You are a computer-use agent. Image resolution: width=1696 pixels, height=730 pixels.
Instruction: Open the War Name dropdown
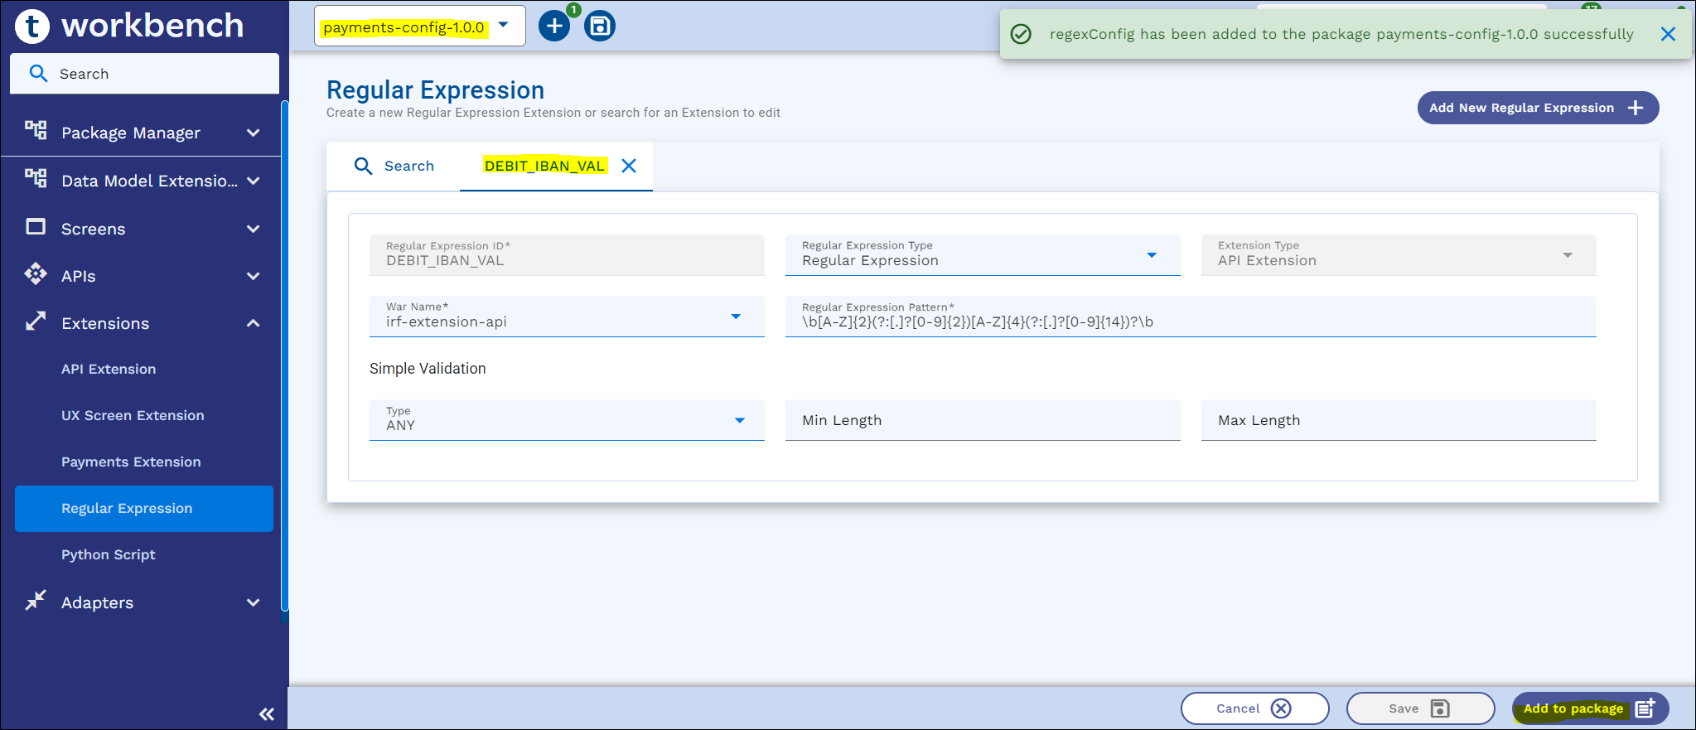point(735,317)
